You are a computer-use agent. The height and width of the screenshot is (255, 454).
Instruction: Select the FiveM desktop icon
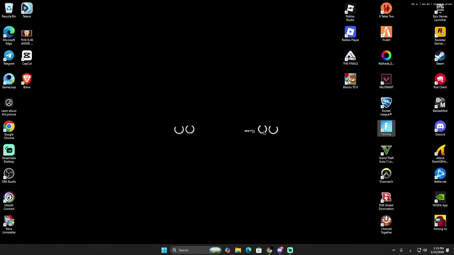(386, 34)
